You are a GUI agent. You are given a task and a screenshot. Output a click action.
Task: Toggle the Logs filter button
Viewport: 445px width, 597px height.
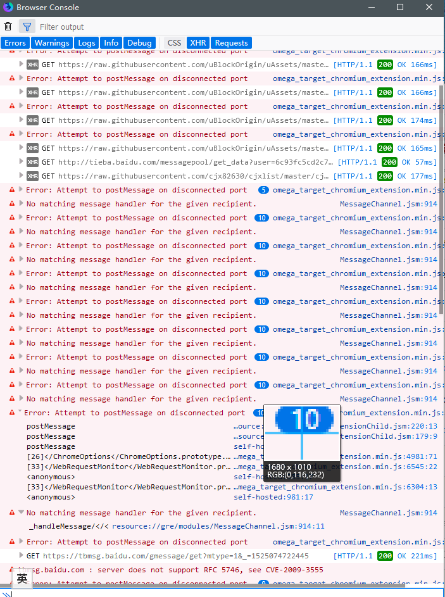(87, 42)
